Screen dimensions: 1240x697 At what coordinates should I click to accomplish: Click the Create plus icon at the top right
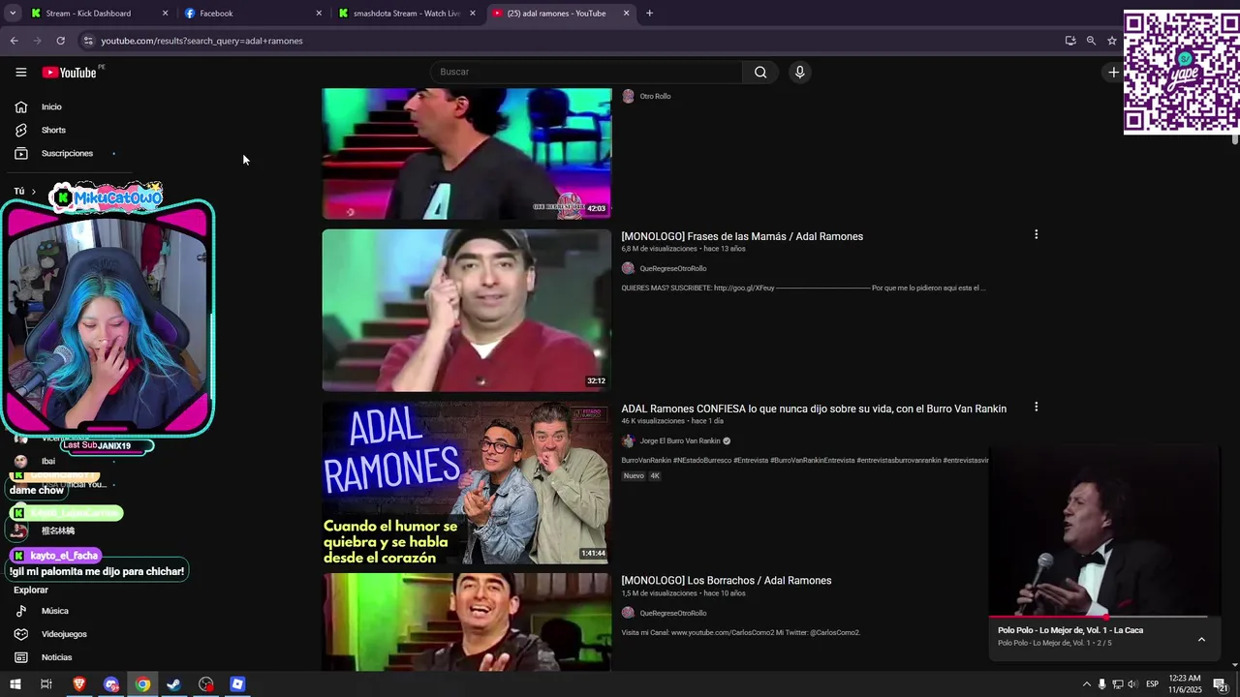click(x=1113, y=72)
